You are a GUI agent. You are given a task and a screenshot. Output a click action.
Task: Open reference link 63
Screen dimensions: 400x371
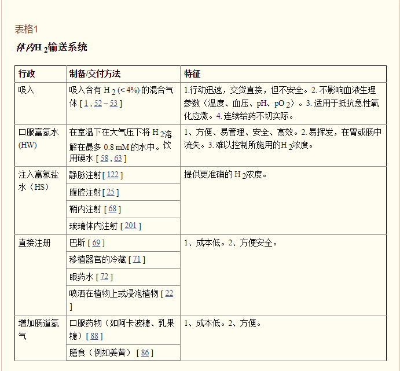click(x=118, y=158)
